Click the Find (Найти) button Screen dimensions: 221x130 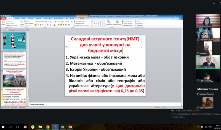click(x=137, y=21)
